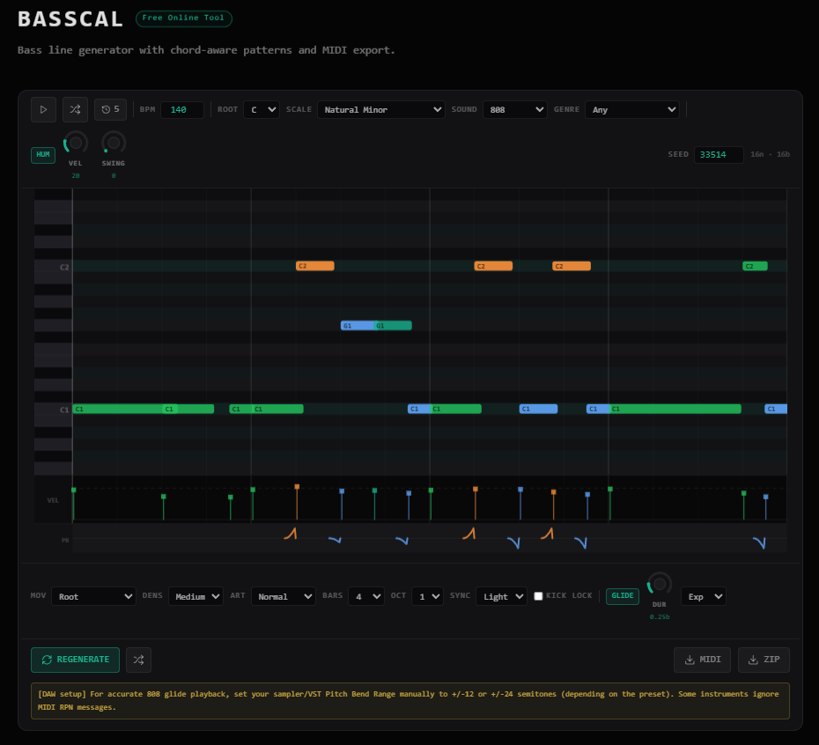
Task: Click the SEED field showing 33514
Action: (x=719, y=155)
